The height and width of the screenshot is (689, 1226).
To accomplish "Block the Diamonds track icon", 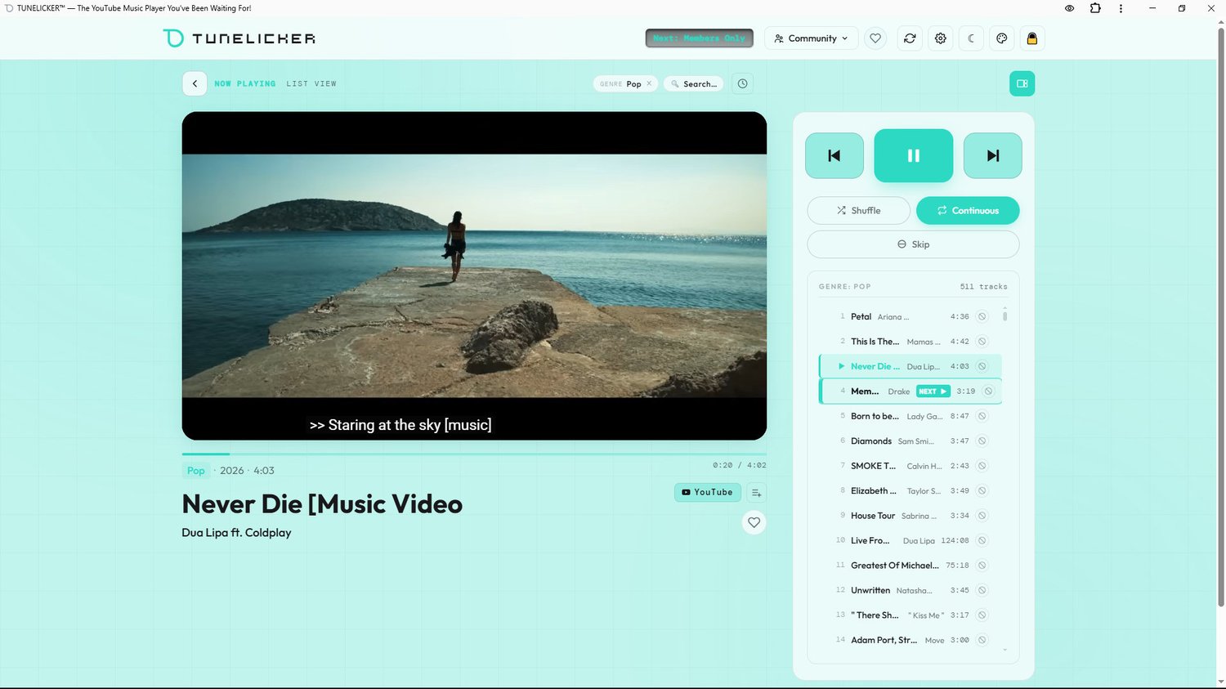I will tap(982, 441).
